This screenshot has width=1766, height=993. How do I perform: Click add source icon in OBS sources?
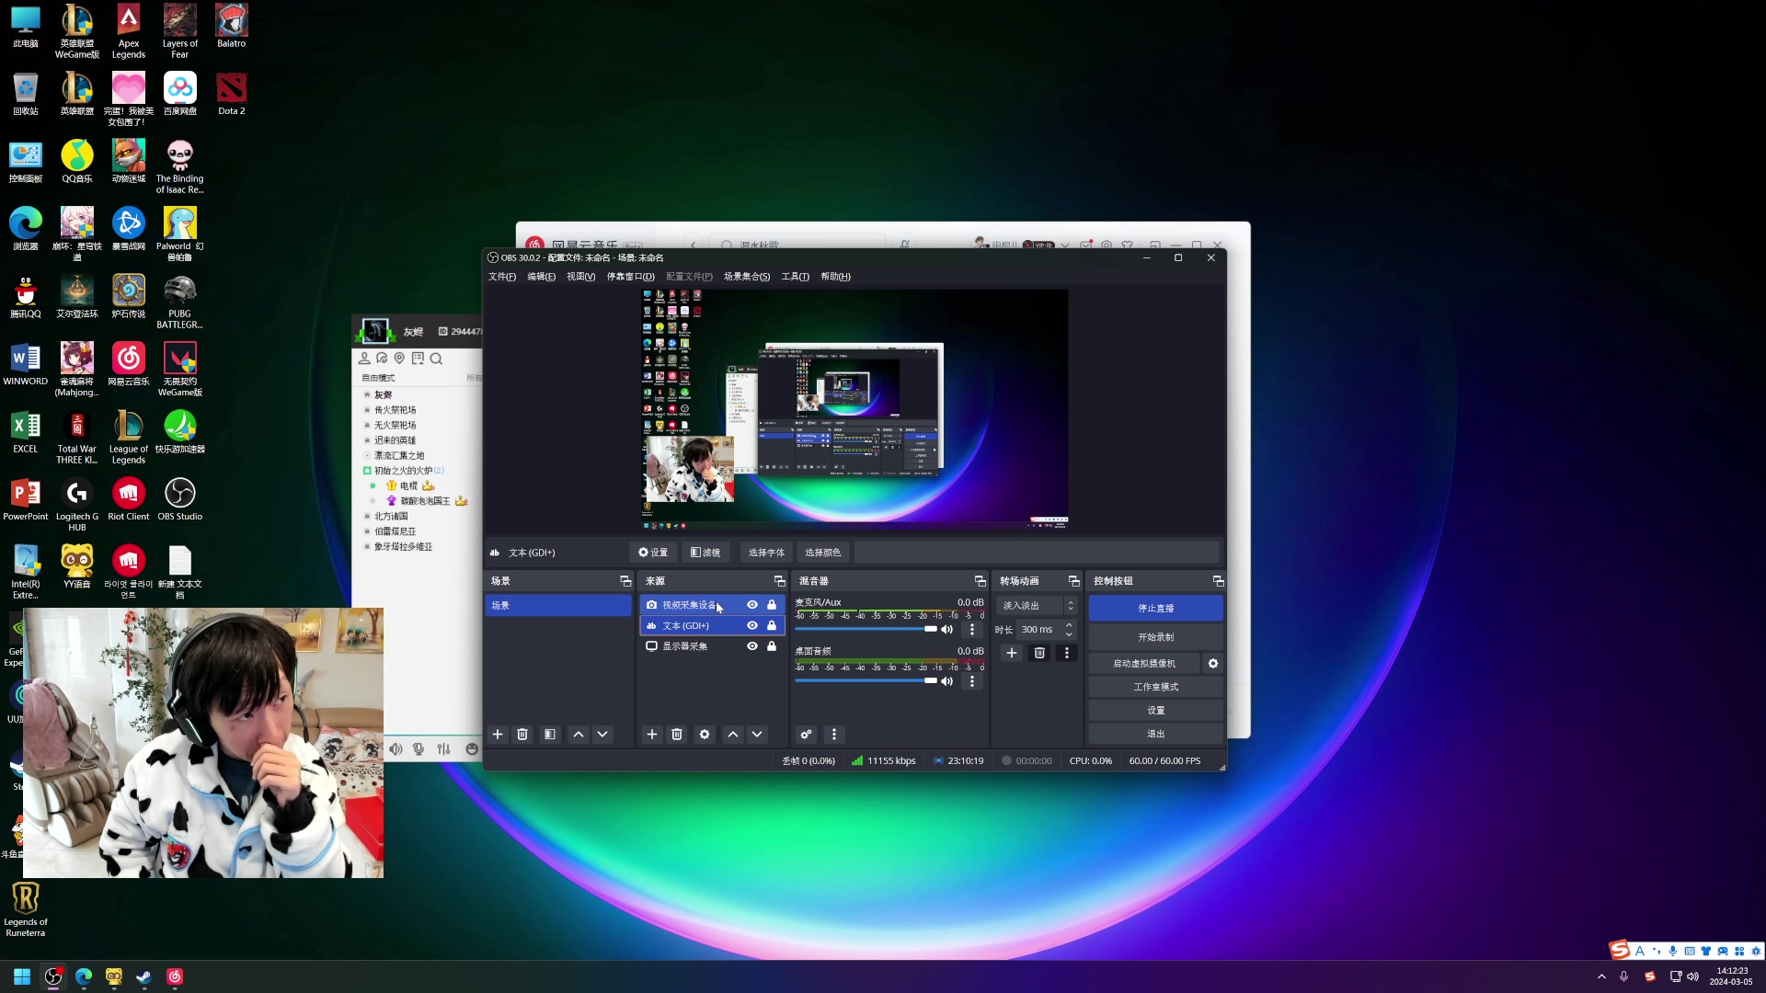click(x=652, y=734)
